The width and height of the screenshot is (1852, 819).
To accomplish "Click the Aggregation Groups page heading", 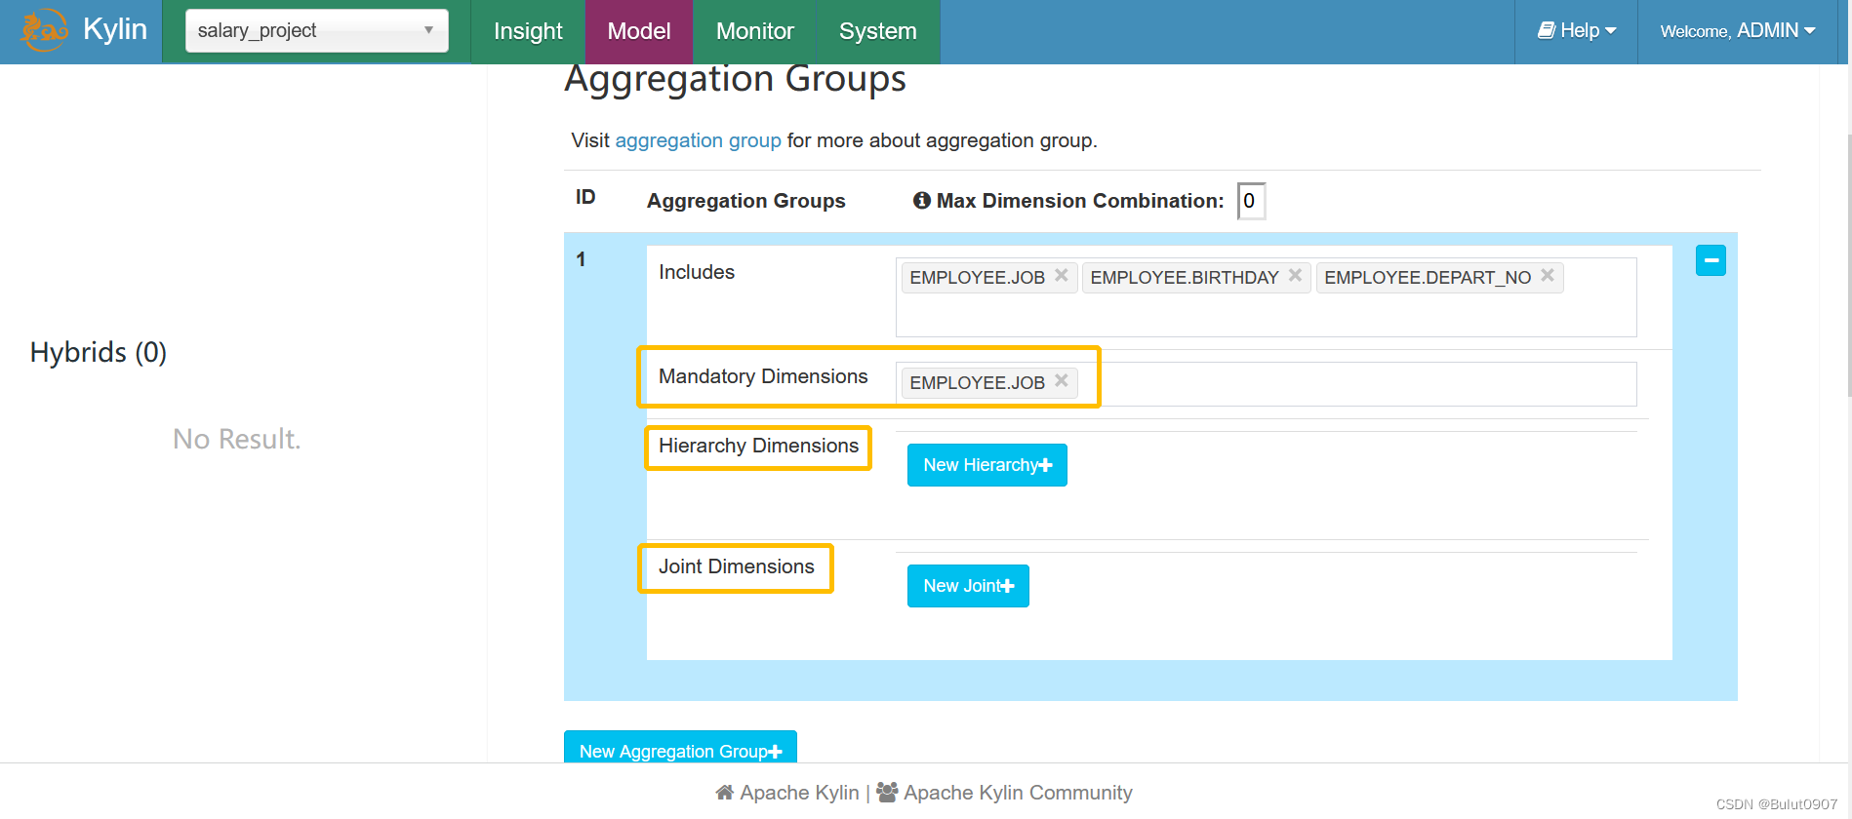I will coord(735,78).
